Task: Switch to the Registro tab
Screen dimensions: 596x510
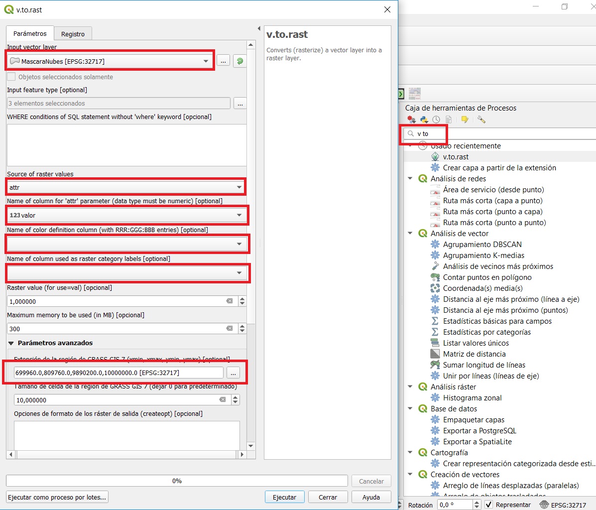Action: 73,34
